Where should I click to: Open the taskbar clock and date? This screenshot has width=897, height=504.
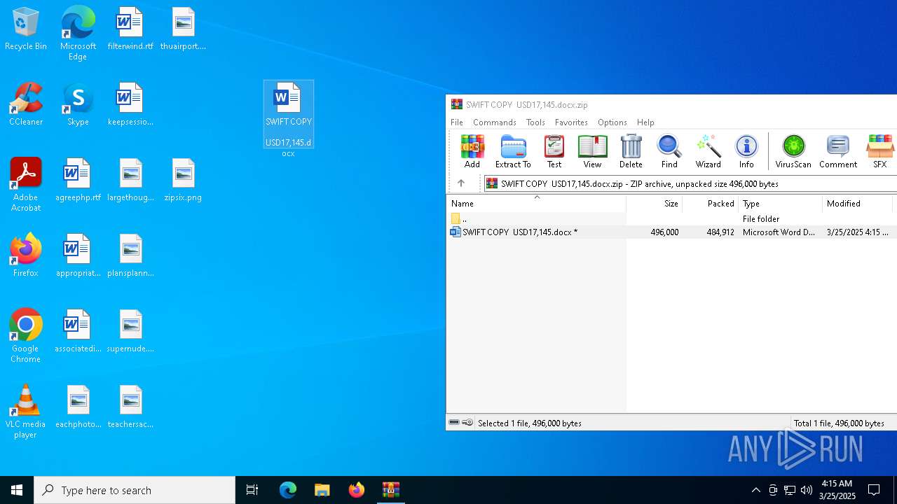[837, 490]
